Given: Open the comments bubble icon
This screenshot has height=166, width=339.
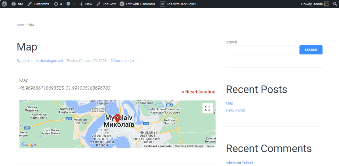Looking at the screenshot, I should point(70,4).
